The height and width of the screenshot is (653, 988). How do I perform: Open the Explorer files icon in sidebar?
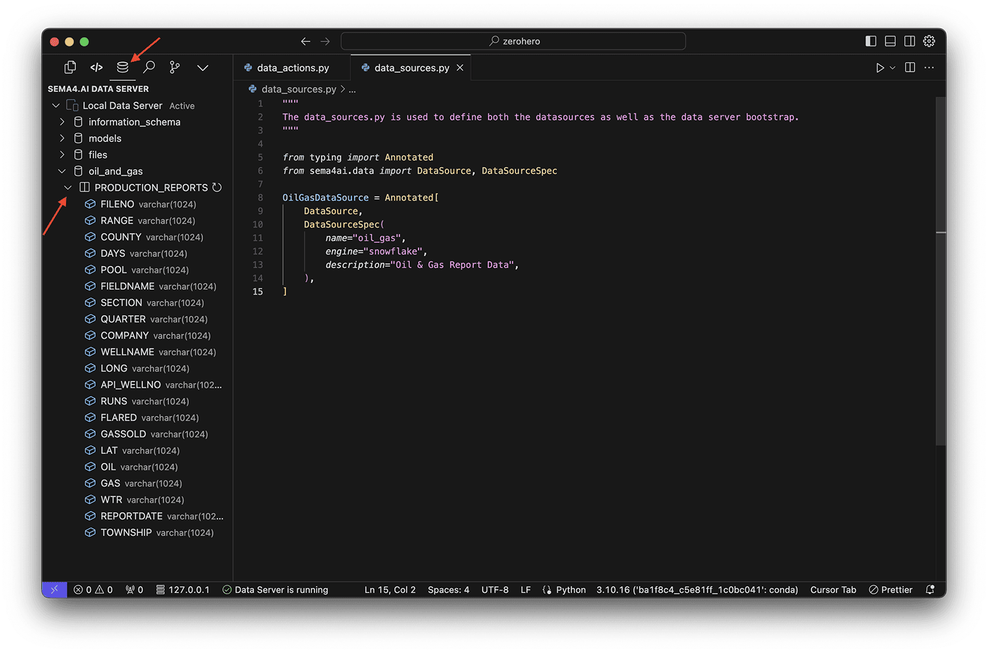pos(70,67)
